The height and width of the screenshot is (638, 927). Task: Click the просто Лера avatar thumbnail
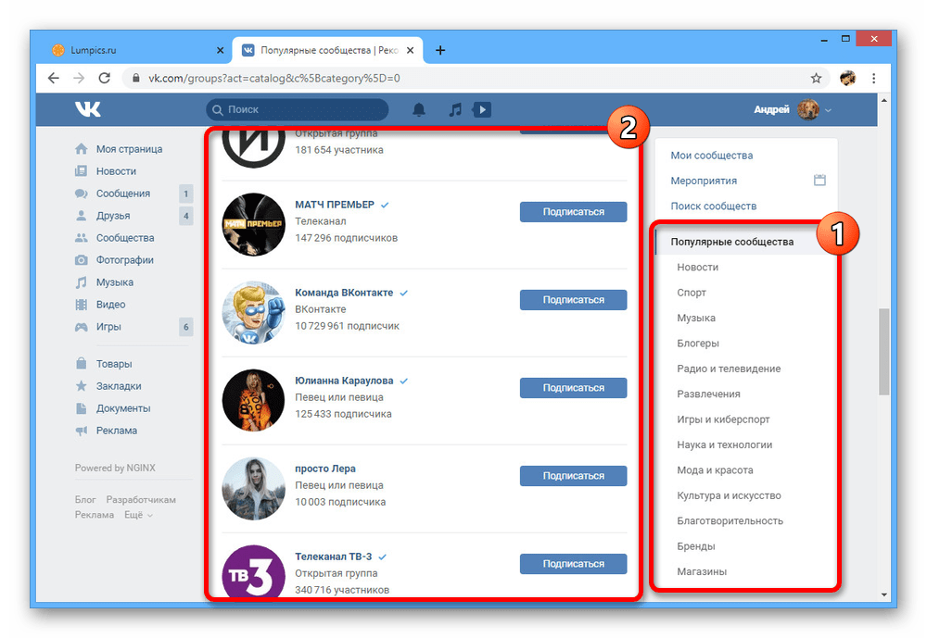coord(253,489)
